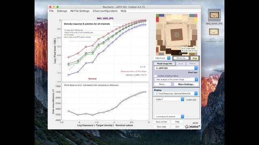Image resolution: width=259 pixels, height=145 pixels.
Task: Click the grayed Save button beside Read image file
Action: (181, 64)
